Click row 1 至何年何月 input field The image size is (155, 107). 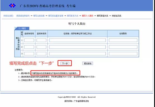pyautogui.click(x=41, y=40)
